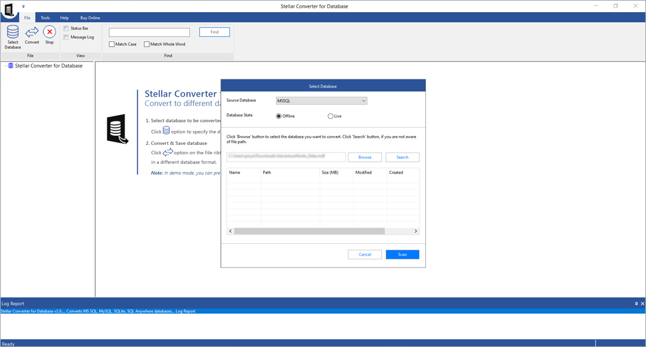Click the Ready status bar text
This screenshot has width=646, height=347.
8,344
